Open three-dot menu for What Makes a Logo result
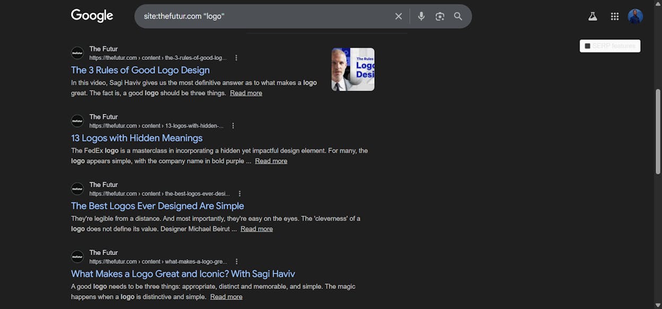Screen dimensions: 662x309 click(x=237, y=261)
